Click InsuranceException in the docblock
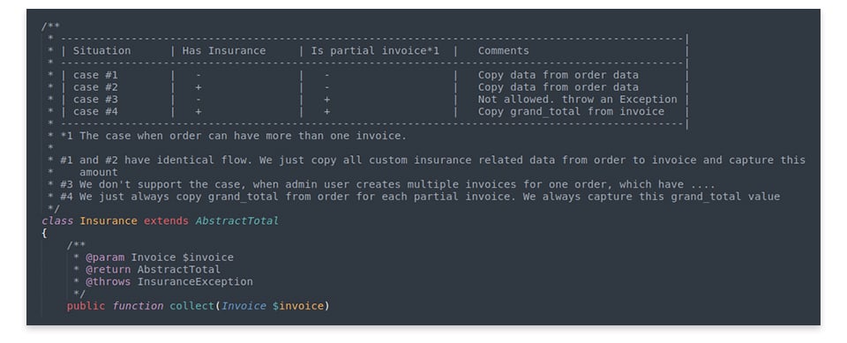847x343 pixels. click(x=195, y=282)
